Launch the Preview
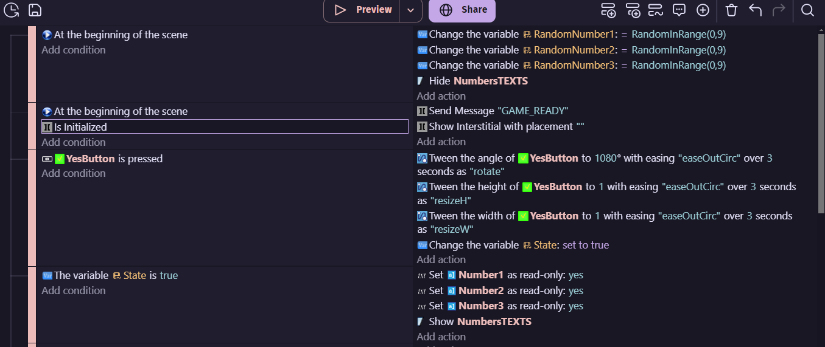 tap(362, 10)
